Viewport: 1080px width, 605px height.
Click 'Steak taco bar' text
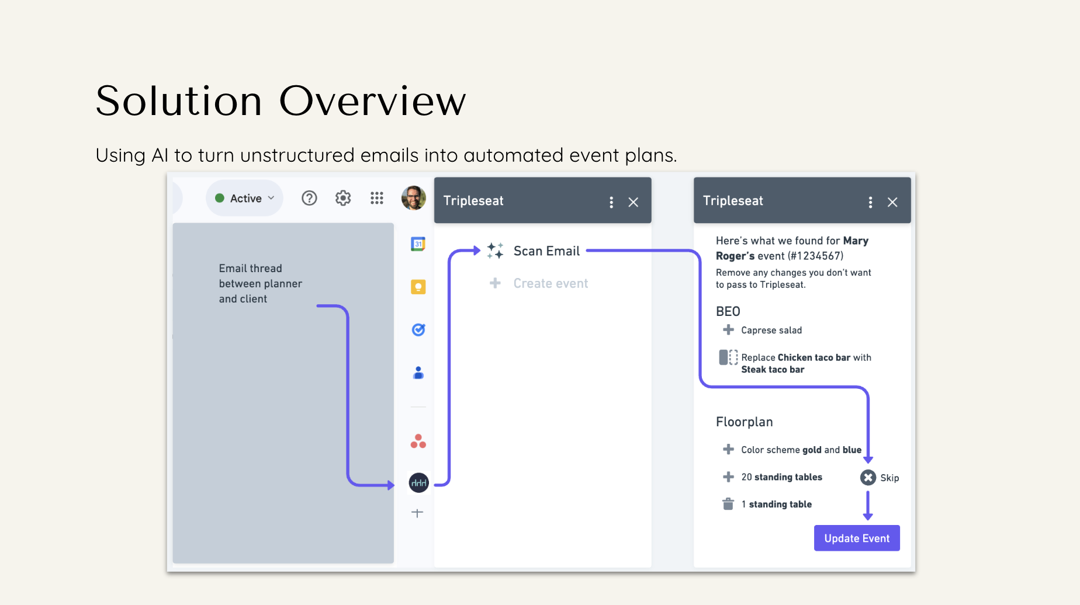(773, 370)
